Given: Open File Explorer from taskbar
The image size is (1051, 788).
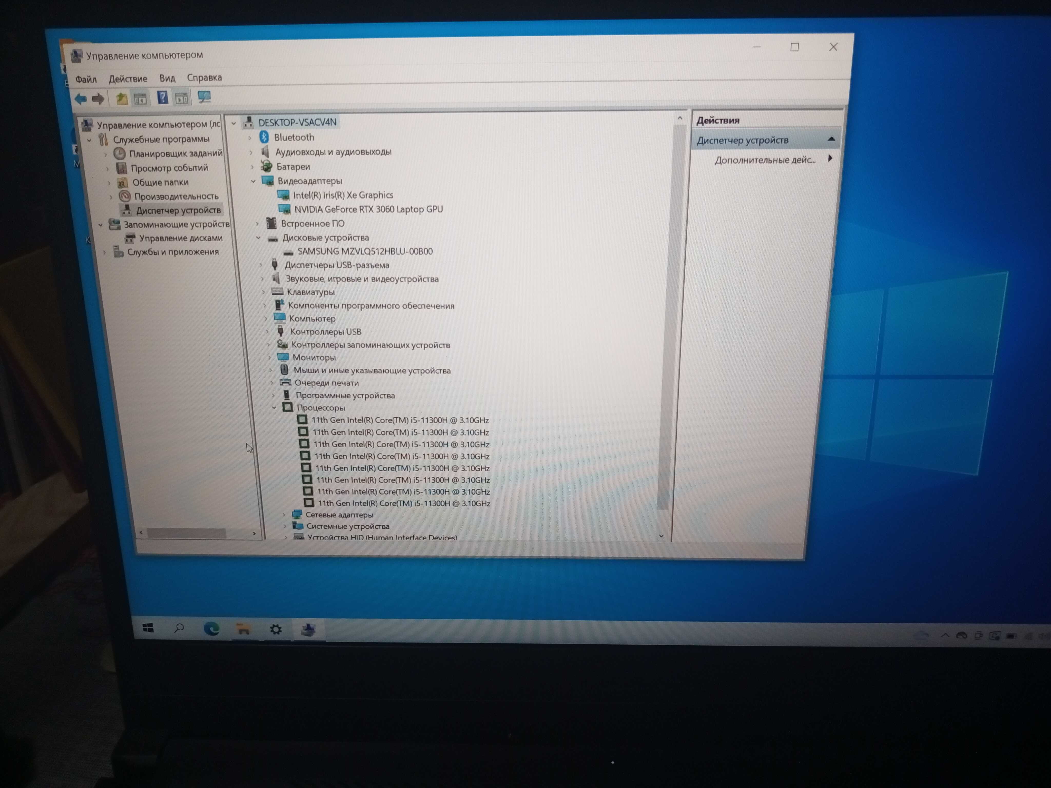Looking at the screenshot, I should (x=243, y=629).
